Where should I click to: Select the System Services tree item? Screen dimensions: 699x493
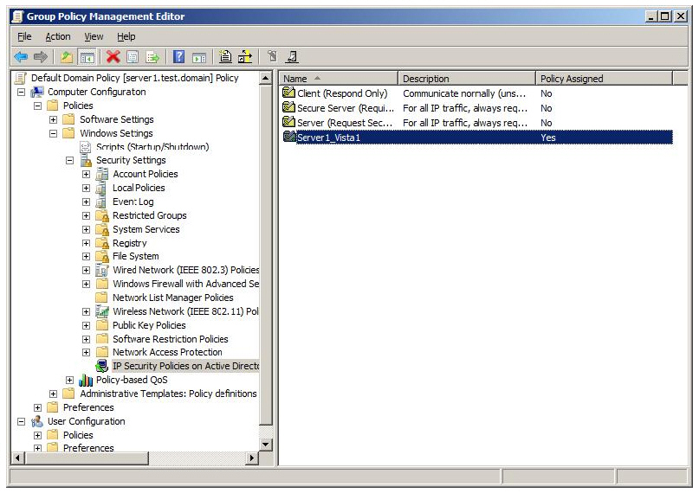tap(146, 229)
